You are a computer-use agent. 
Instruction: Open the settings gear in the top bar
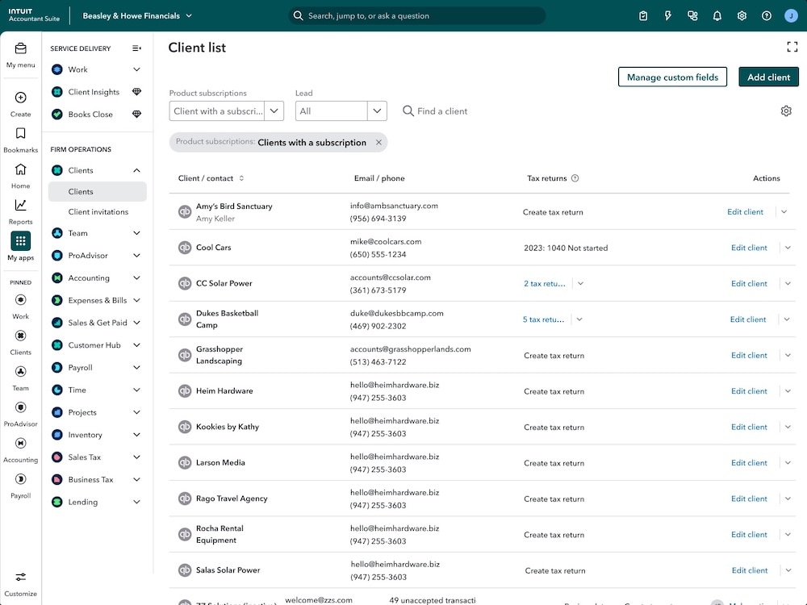[742, 15]
